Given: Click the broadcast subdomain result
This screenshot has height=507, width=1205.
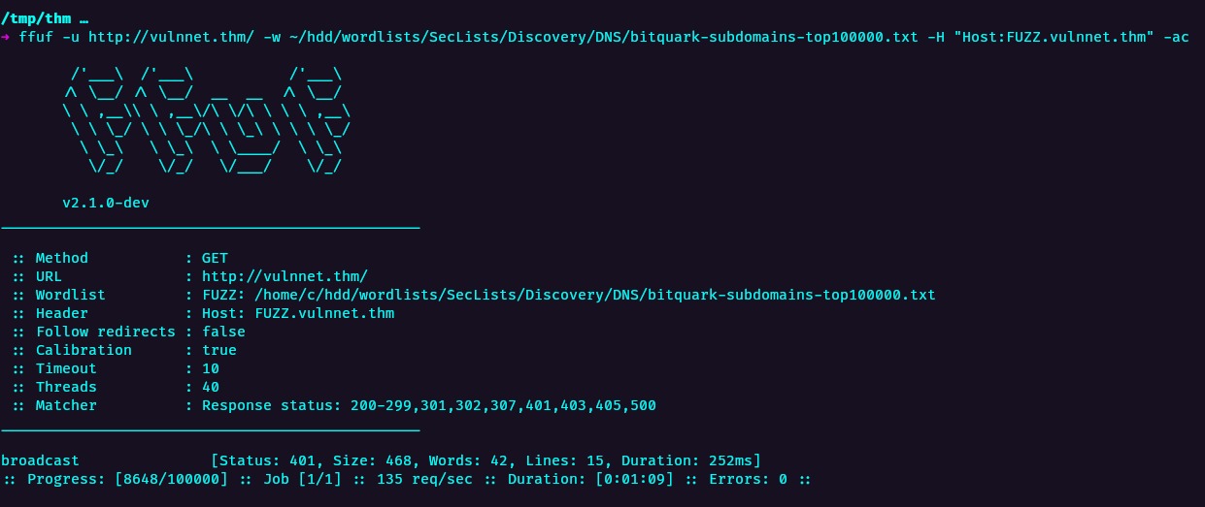Looking at the screenshot, I should click(x=40, y=460).
